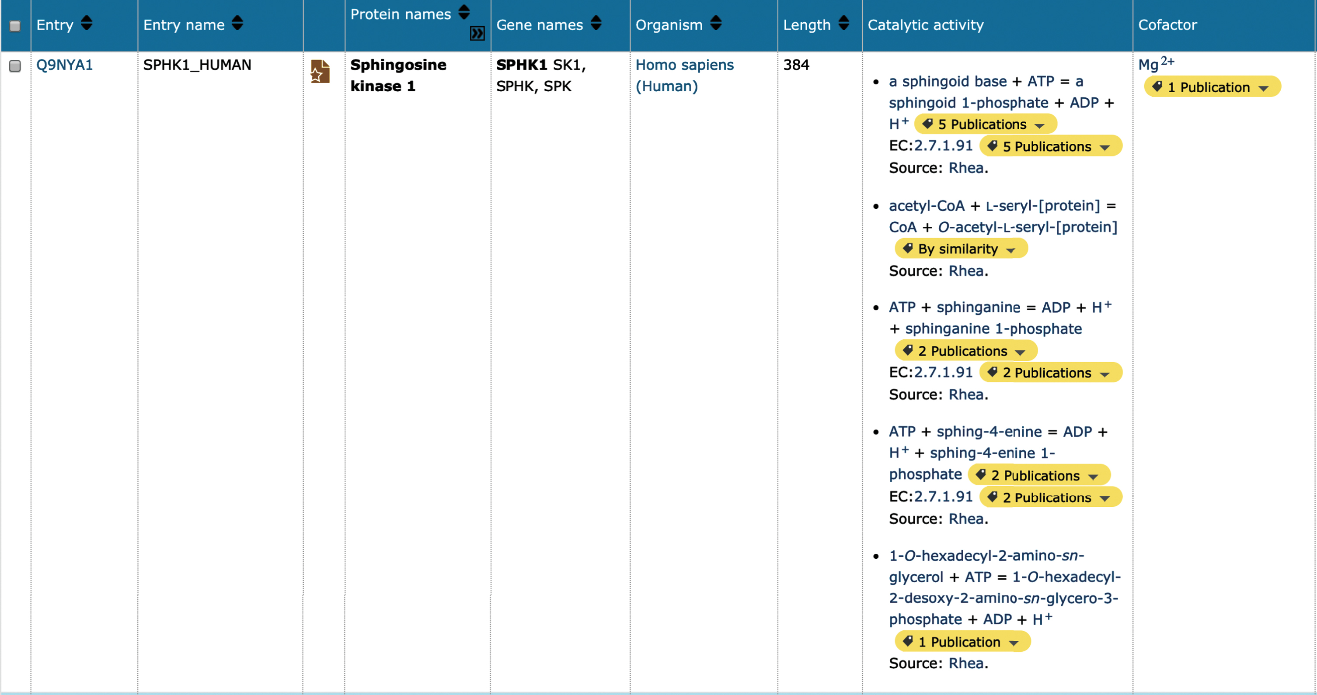Image resolution: width=1317 pixels, height=695 pixels.
Task: Sort table by Entry column arrows
Action: point(87,23)
